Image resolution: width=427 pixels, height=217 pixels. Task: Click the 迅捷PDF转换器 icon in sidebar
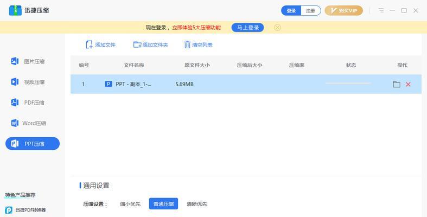click(x=9, y=210)
